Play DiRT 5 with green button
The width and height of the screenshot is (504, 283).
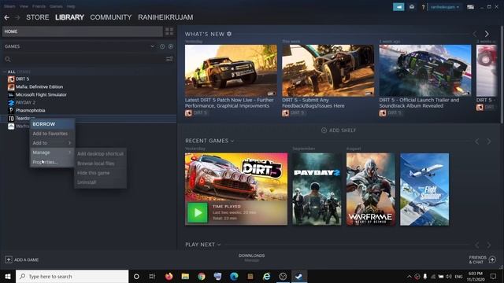tap(198, 212)
